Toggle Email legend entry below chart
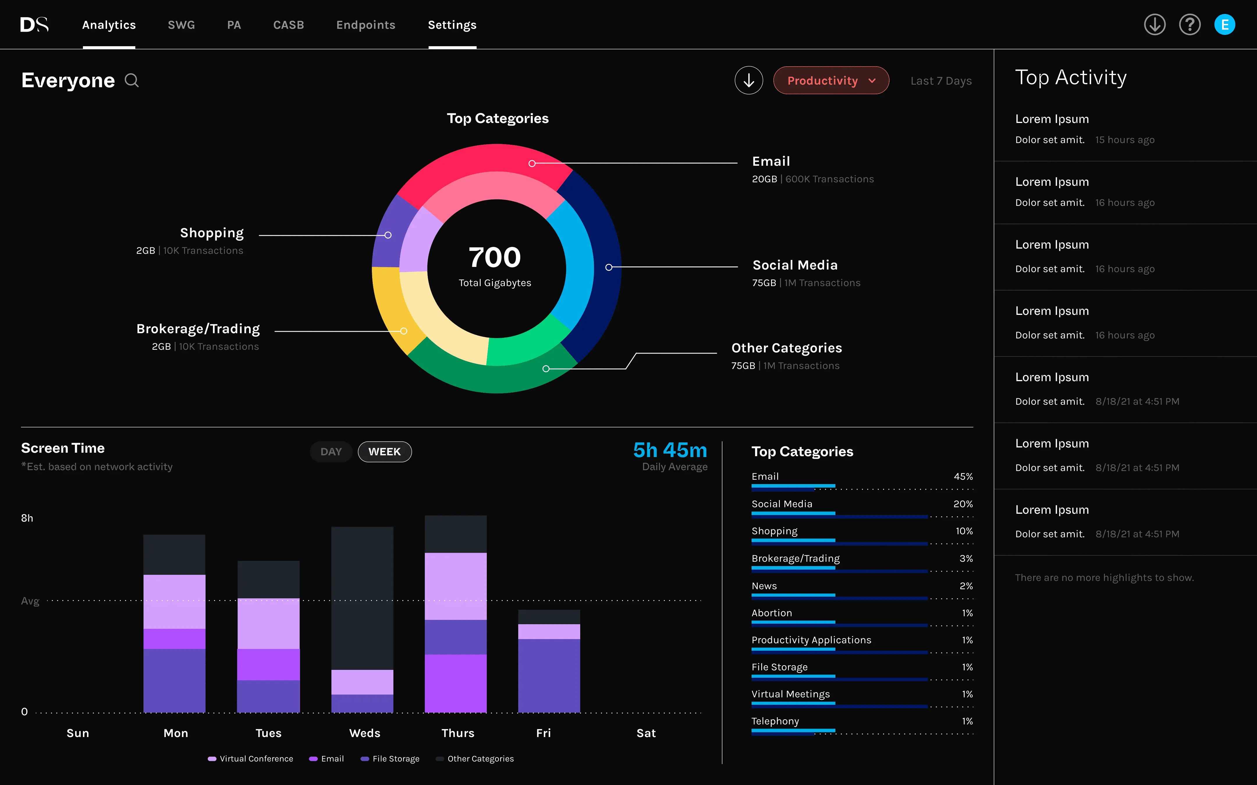Viewport: 1257px width, 785px height. pos(326,759)
